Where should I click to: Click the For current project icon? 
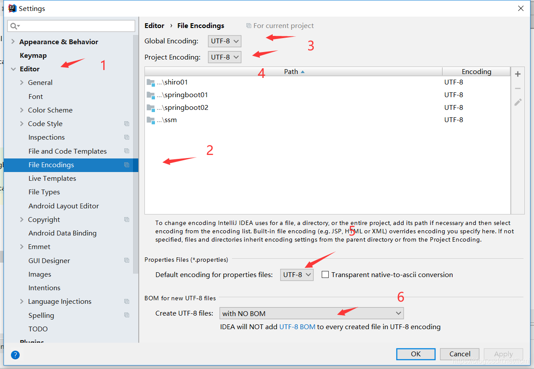pyautogui.click(x=249, y=26)
